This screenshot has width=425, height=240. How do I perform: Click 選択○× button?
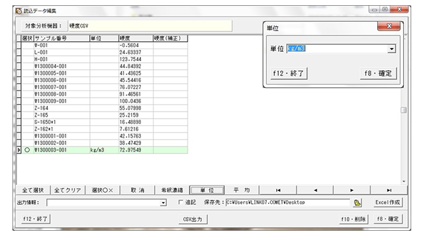tap(102, 190)
